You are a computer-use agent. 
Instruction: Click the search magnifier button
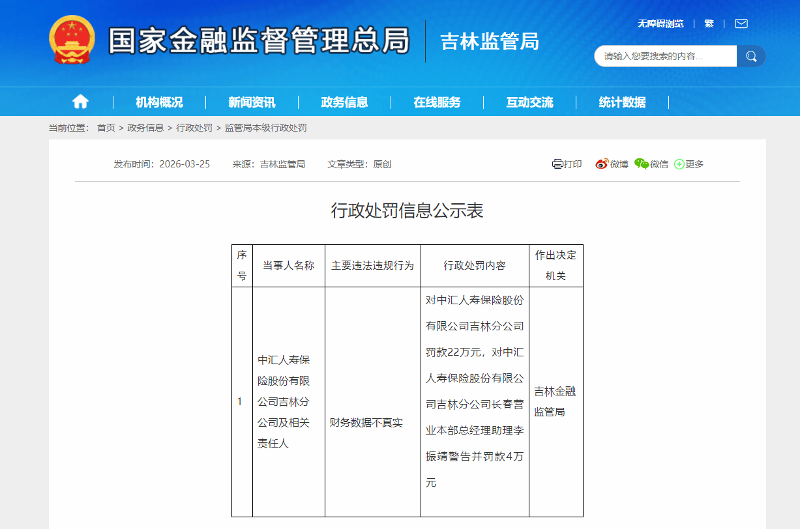[x=751, y=56]
